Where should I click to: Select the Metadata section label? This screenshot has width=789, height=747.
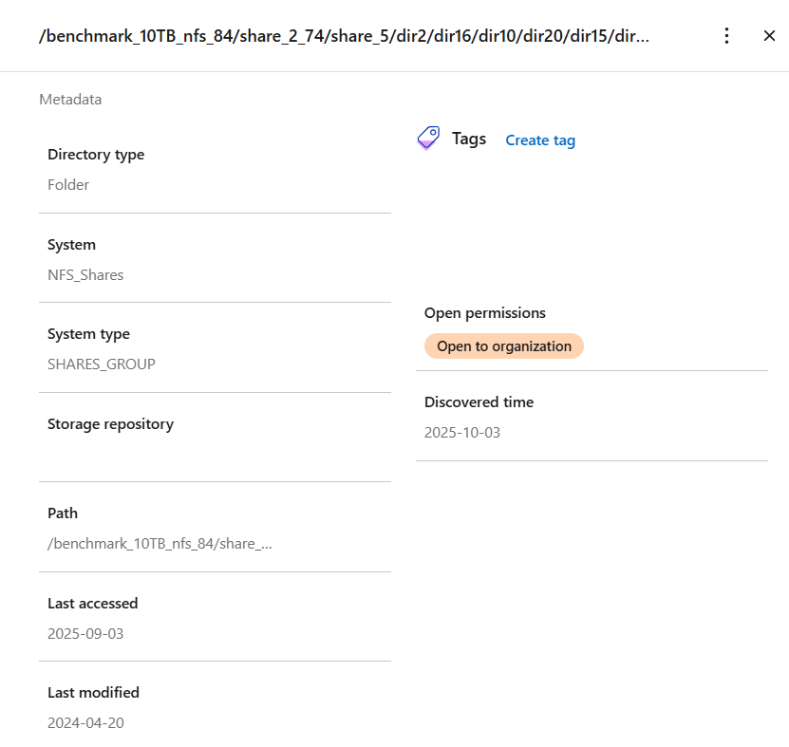pyautogui.click(x=70, y=99)
